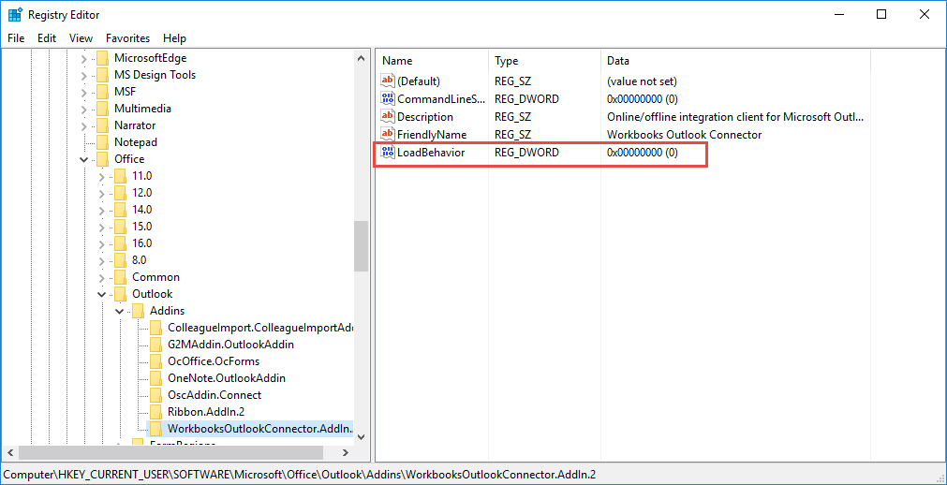Select the G2MAddin.OutlookAddin key
The width and height of the screenshot is (947, 485).
click(x=230, y=345)
